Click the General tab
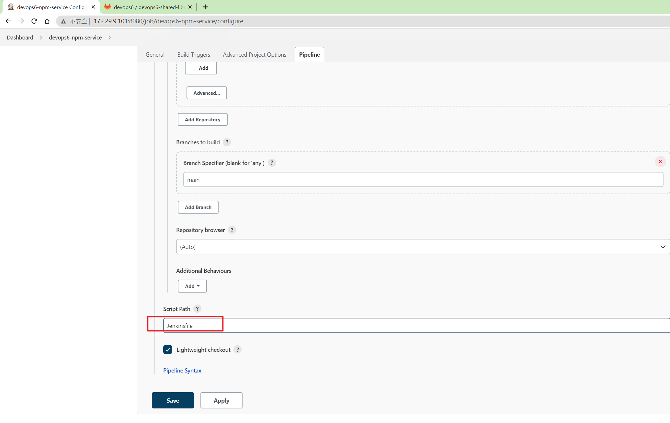Viewport: 670px width, 423px height. click(x=154, y=54)
